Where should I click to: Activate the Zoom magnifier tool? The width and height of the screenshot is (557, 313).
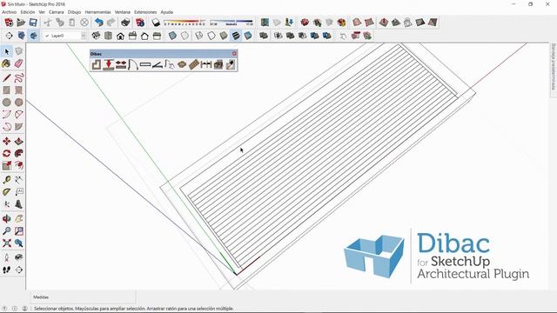click(7, 230)
